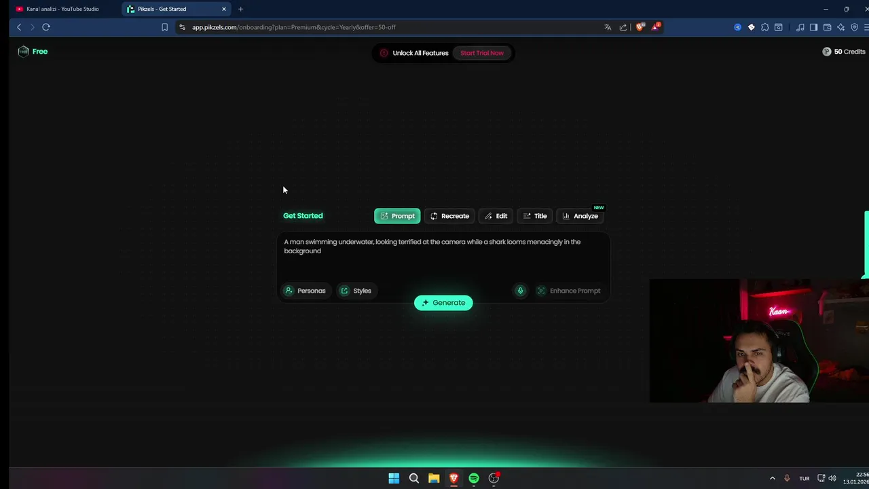Switch to the Recreate tab

(449, 216)
